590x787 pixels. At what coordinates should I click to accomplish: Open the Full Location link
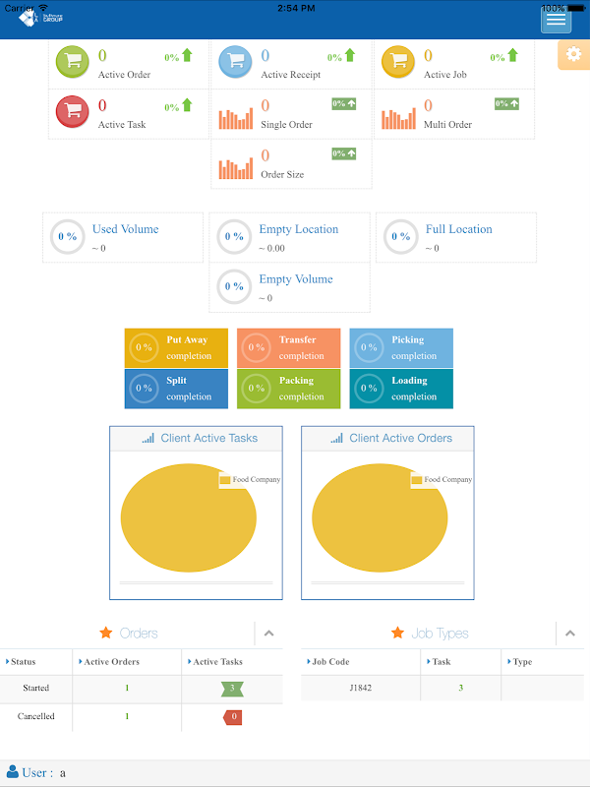[x=459, y=229]
